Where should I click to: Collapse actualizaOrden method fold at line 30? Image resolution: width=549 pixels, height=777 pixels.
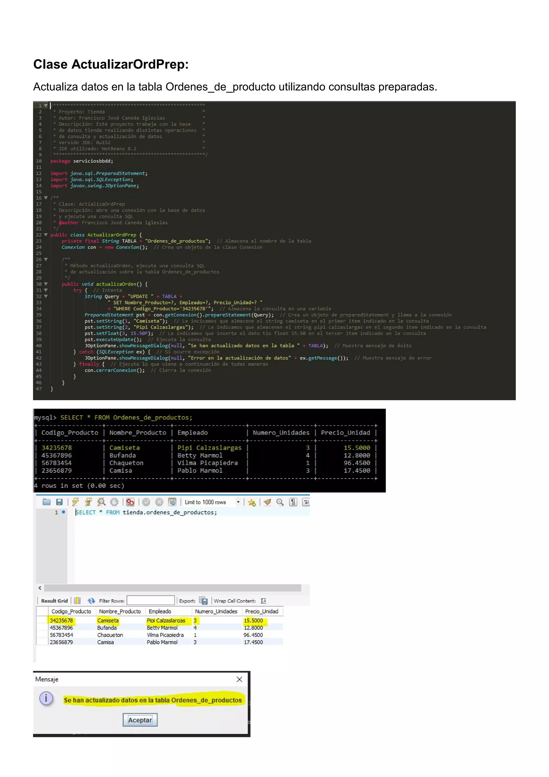[x=46, y=284]
